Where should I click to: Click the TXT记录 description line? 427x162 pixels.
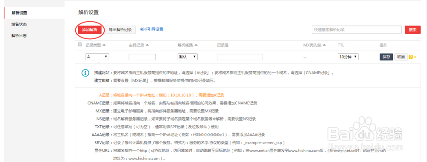coord(157,127)
